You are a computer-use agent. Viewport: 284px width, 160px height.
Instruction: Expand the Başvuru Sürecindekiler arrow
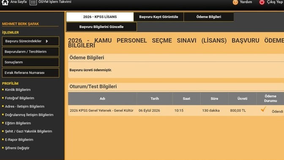coord(47,41)
